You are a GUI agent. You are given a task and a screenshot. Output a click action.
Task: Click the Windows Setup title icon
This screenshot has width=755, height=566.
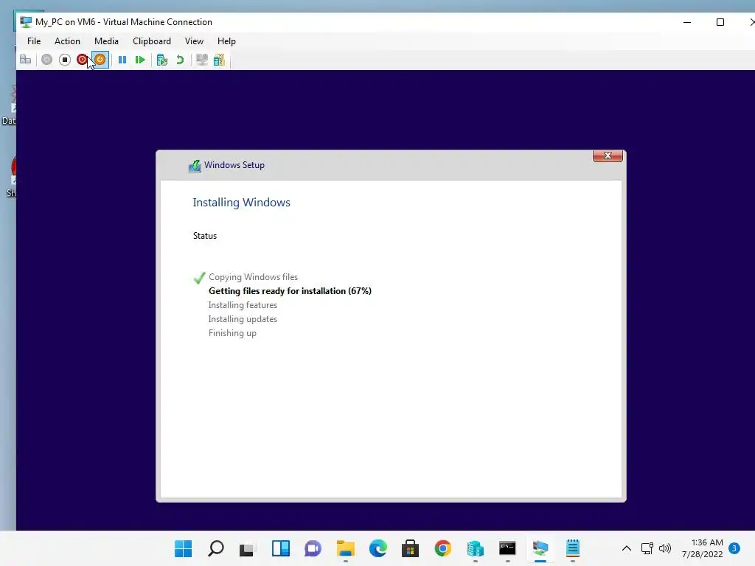point(195,166)
